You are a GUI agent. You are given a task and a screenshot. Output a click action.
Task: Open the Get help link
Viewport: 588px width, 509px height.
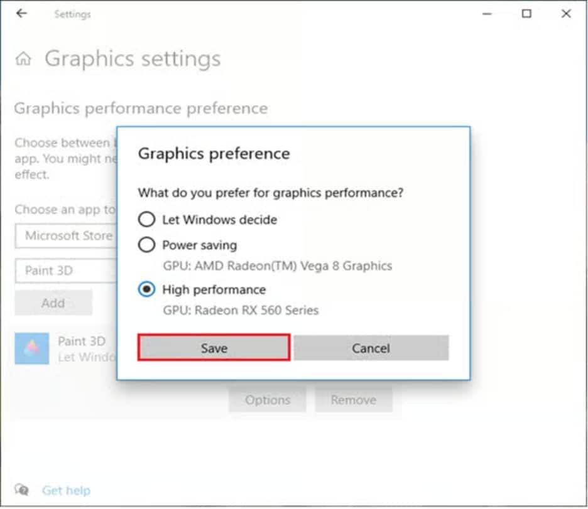tap(66, 490)
